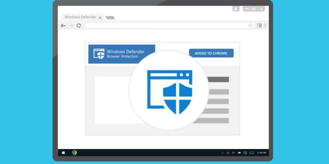Image resolution: width=329 pixels, height=164 pixels.
Task: Check the battery status tray icon
Action: 239,153
